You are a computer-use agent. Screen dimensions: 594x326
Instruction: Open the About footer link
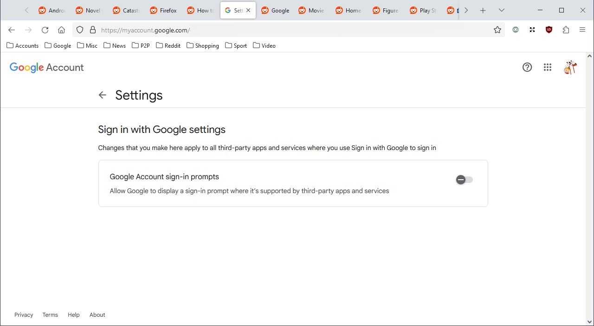[97, 315]
